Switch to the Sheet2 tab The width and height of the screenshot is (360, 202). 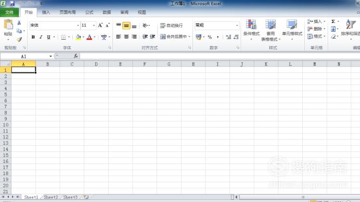tap(51, 197)
